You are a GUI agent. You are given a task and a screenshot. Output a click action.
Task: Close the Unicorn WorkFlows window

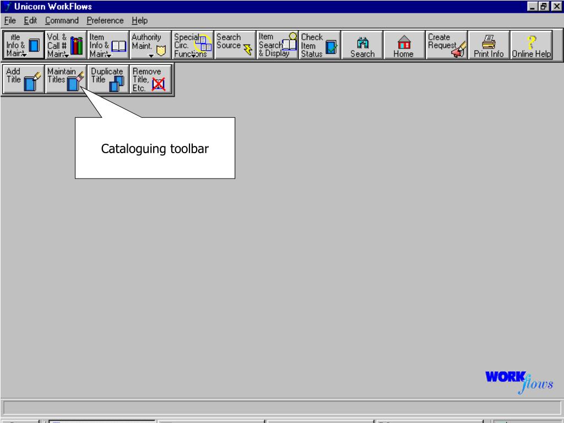click(x=556, y=7)
